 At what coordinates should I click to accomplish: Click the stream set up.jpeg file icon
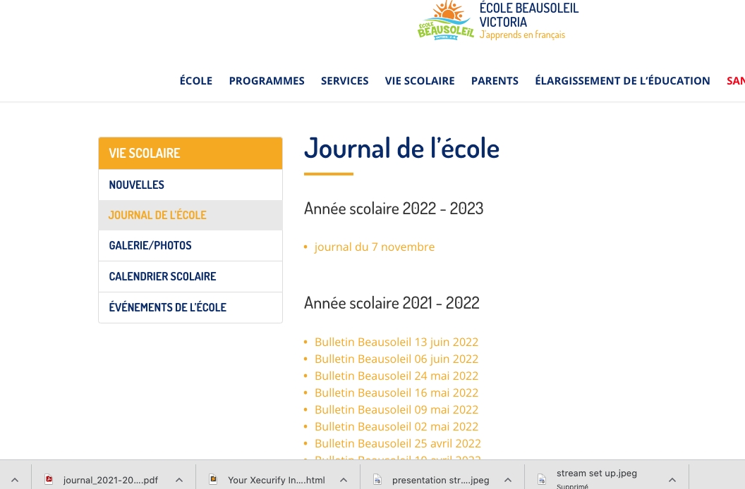[x=542, y=480]
